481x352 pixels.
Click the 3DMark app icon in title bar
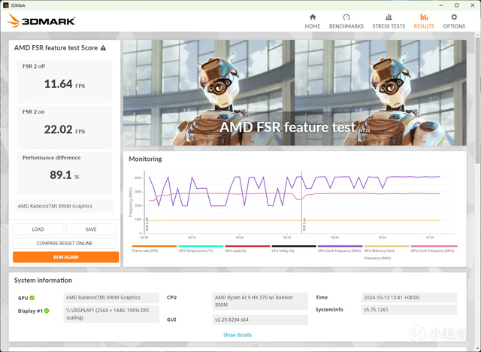click(x=5, y=5)
